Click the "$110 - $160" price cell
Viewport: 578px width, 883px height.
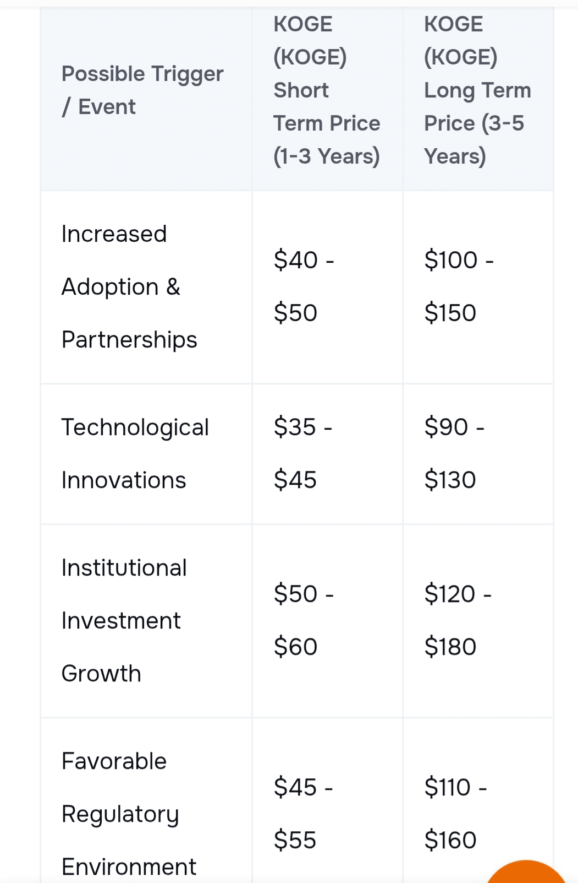click(x=455, y=814)
